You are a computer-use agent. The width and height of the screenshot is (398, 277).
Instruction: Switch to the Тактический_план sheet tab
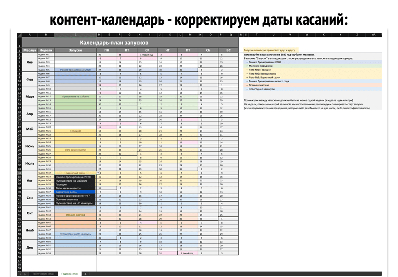pos(43,274)
